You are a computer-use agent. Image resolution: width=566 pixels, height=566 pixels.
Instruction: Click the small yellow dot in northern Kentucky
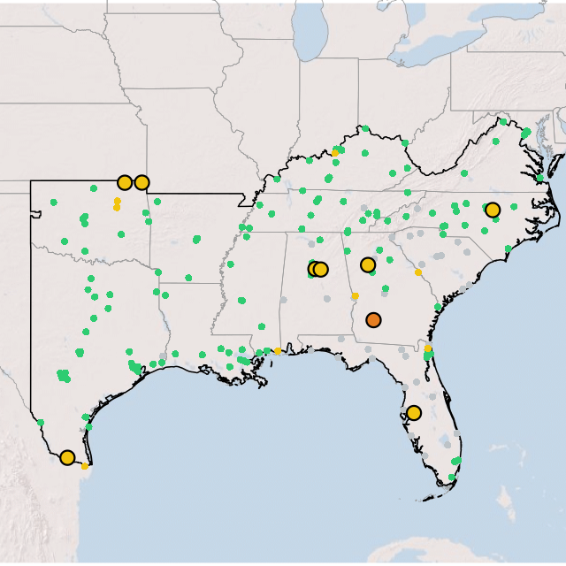tap(335, 153)
